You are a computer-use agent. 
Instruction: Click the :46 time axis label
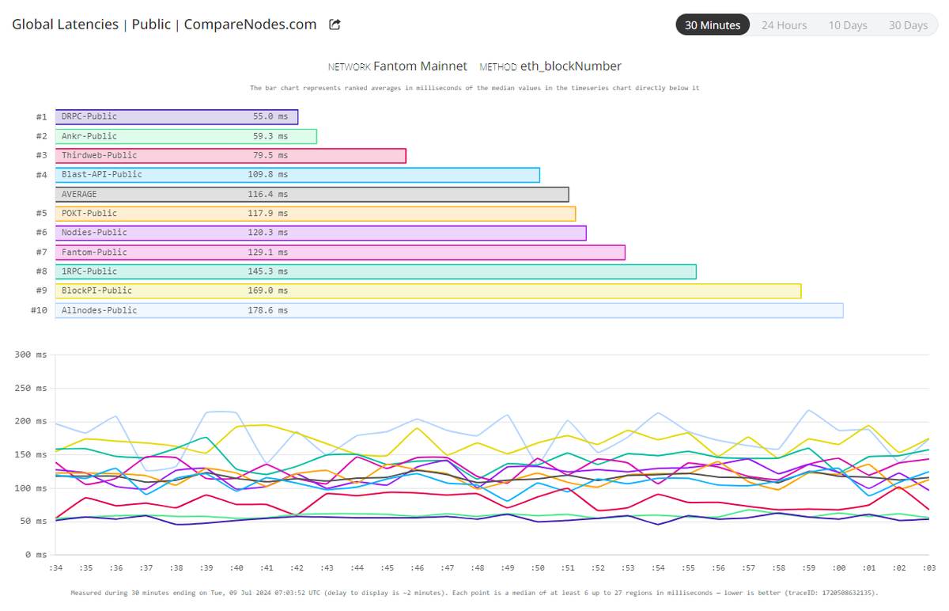click(417, 568)
